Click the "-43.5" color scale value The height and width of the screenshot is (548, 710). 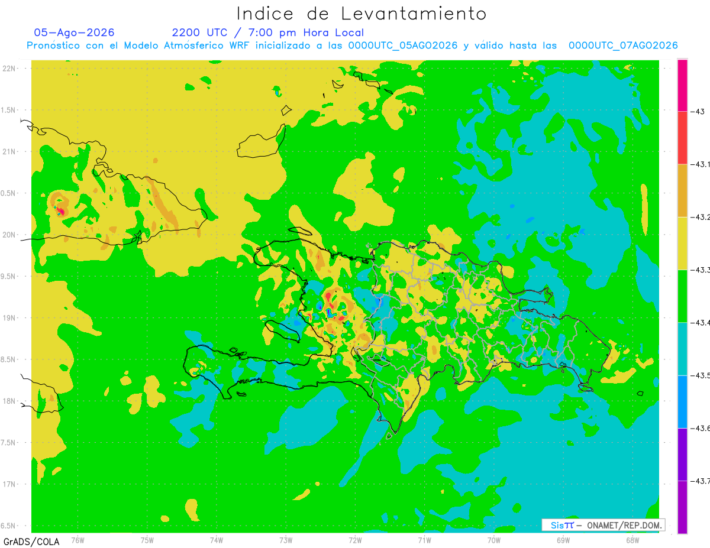point(700,375)
